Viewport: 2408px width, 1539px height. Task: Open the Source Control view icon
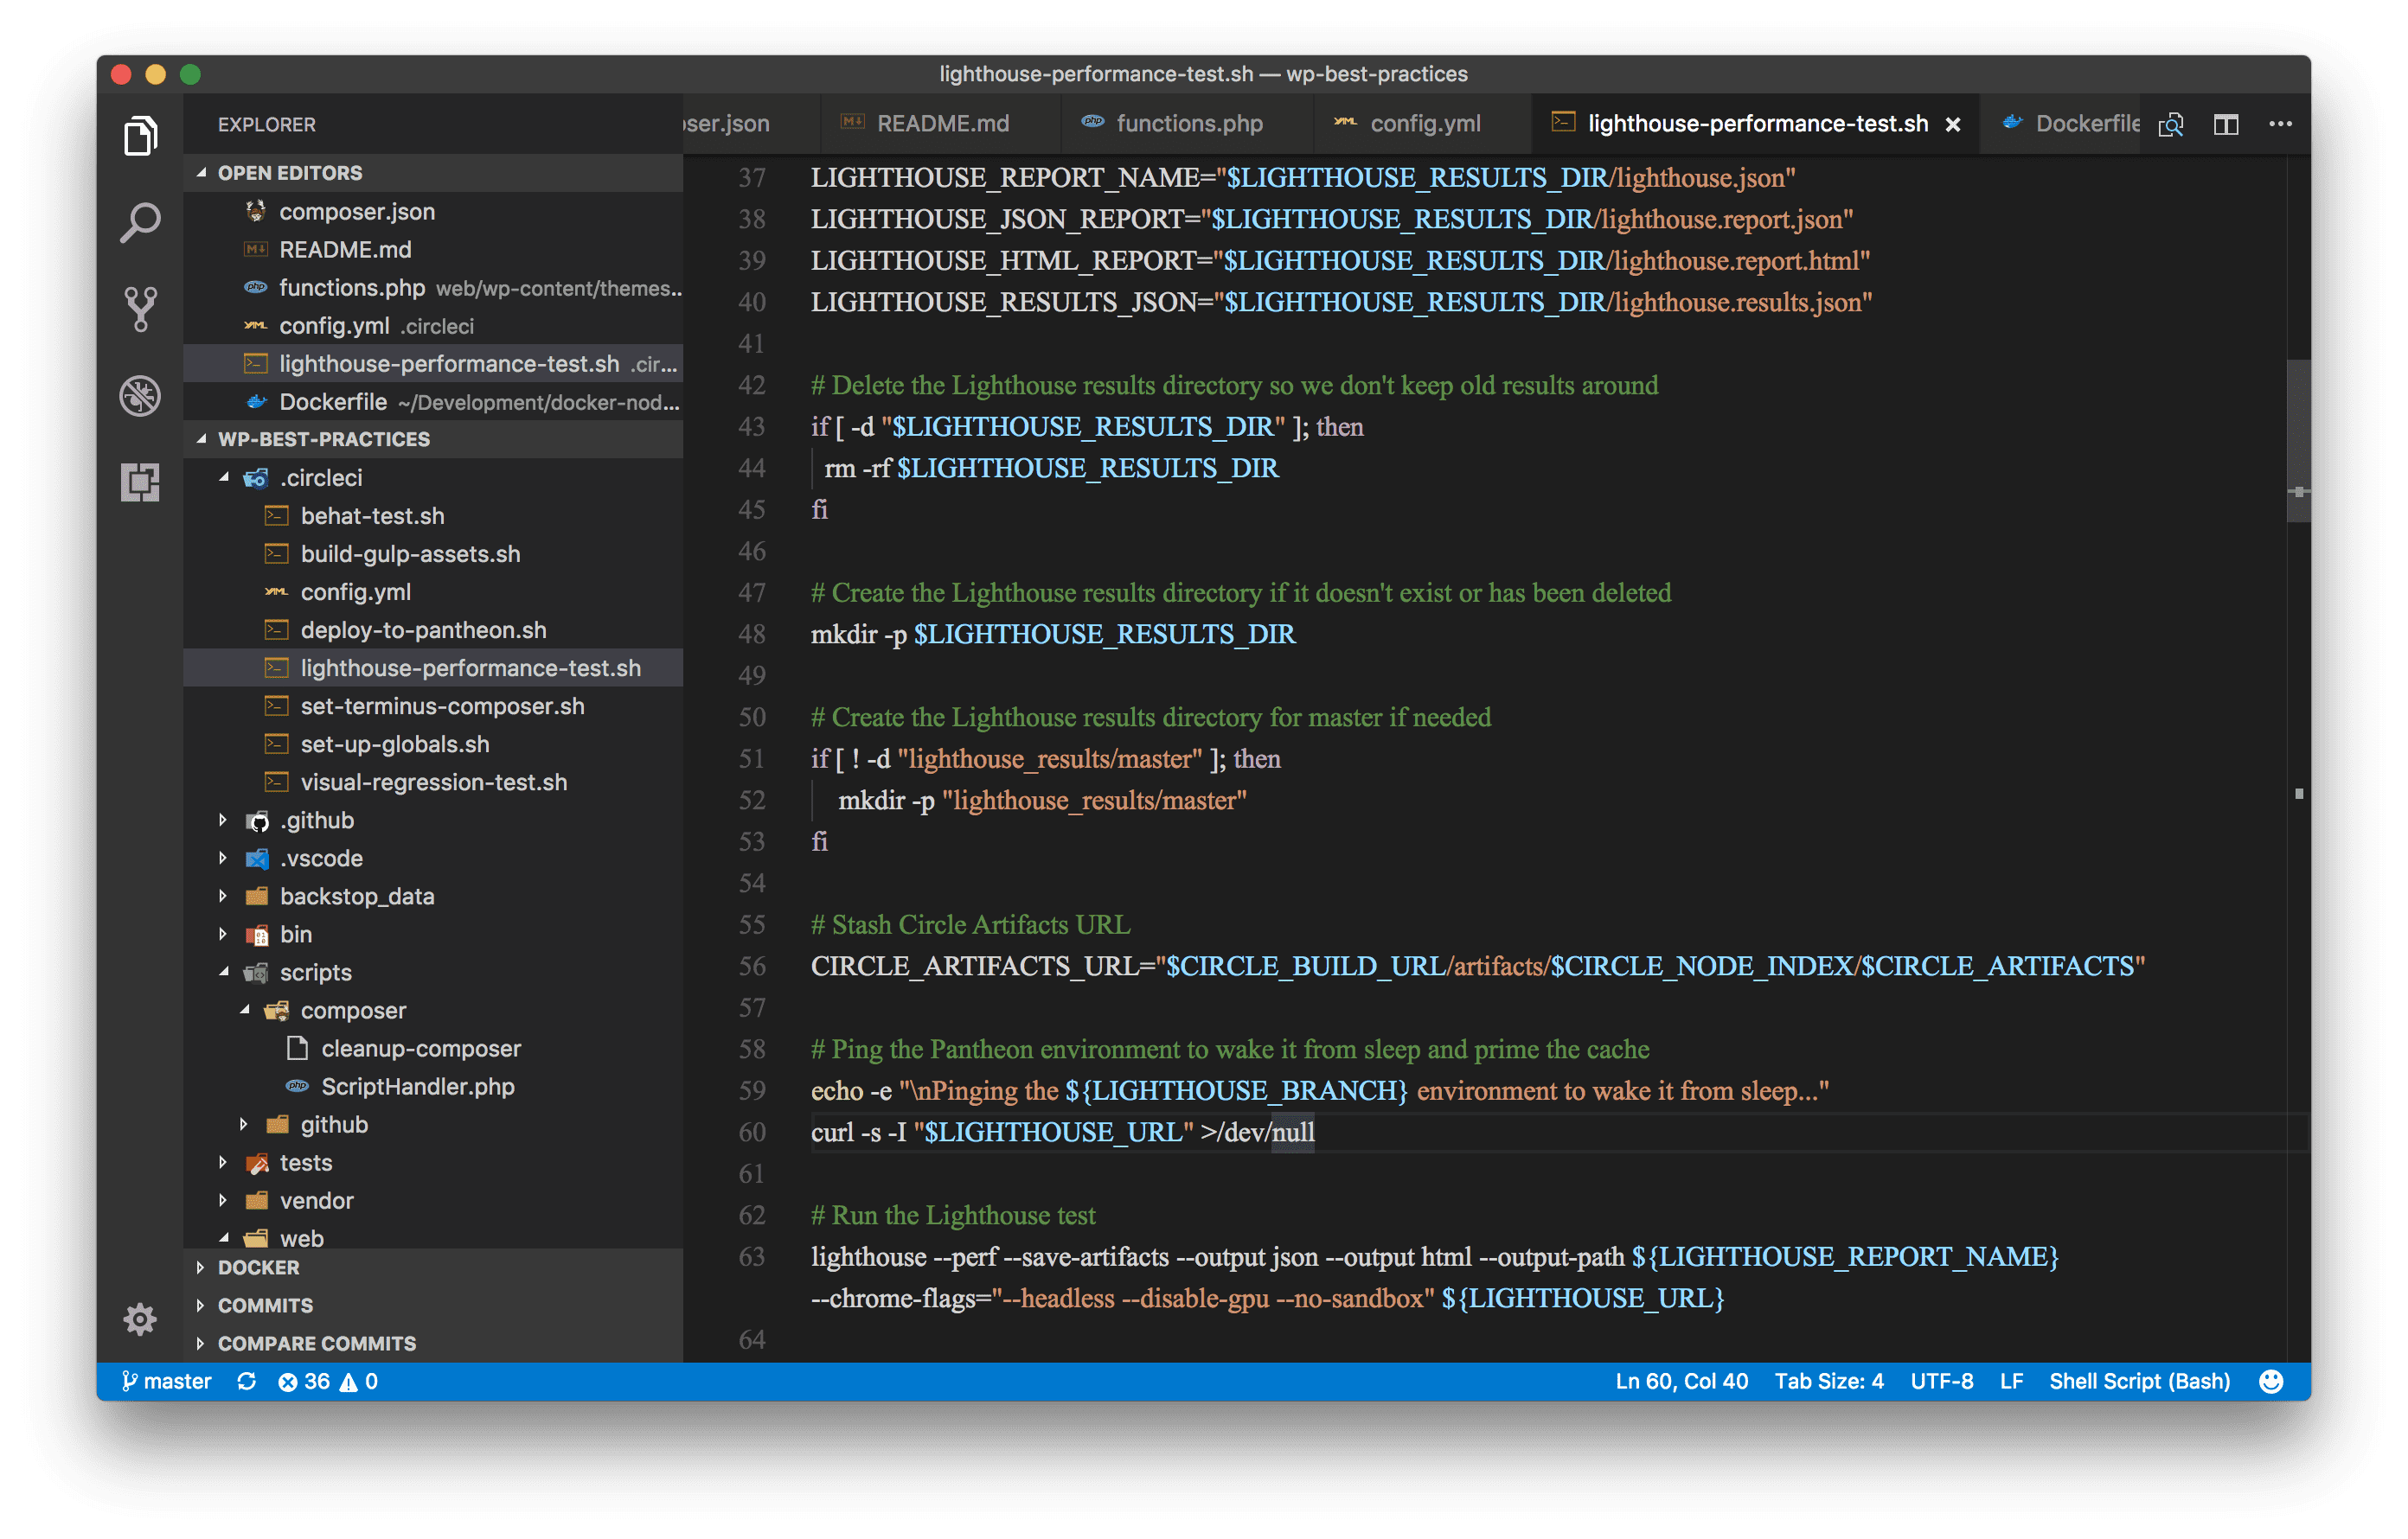[140, 309]
